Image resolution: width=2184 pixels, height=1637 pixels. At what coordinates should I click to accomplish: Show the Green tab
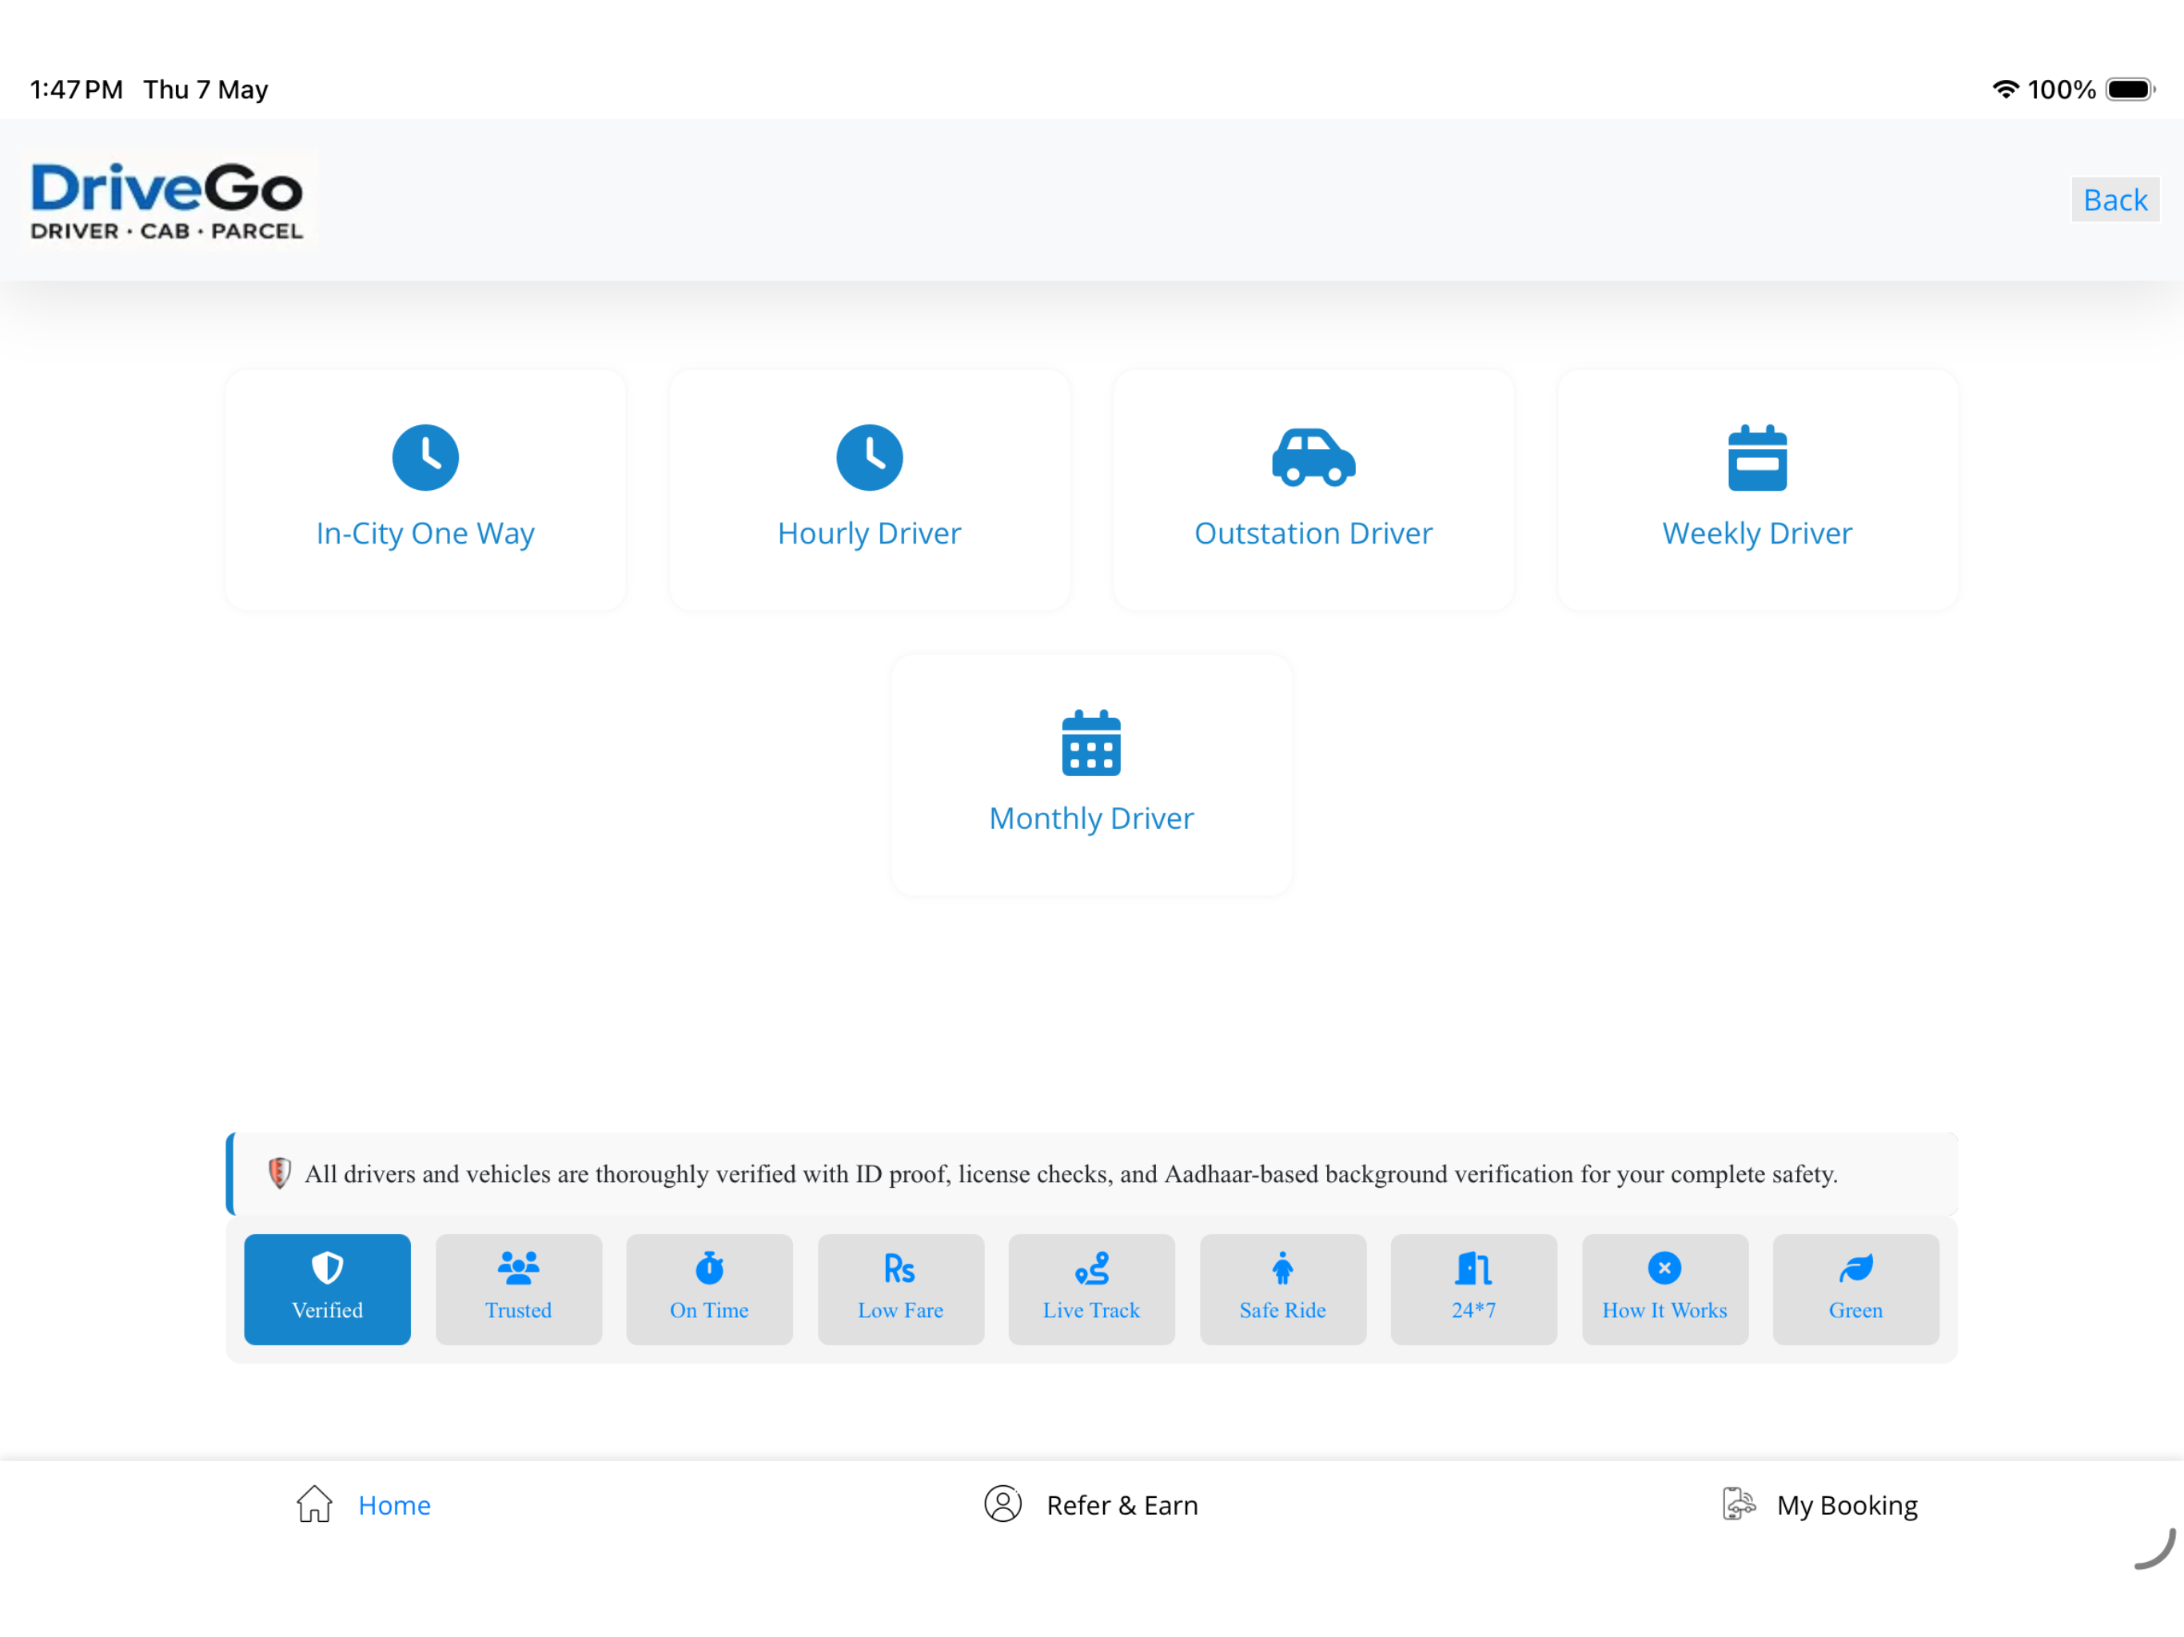pos(1855,1288)
